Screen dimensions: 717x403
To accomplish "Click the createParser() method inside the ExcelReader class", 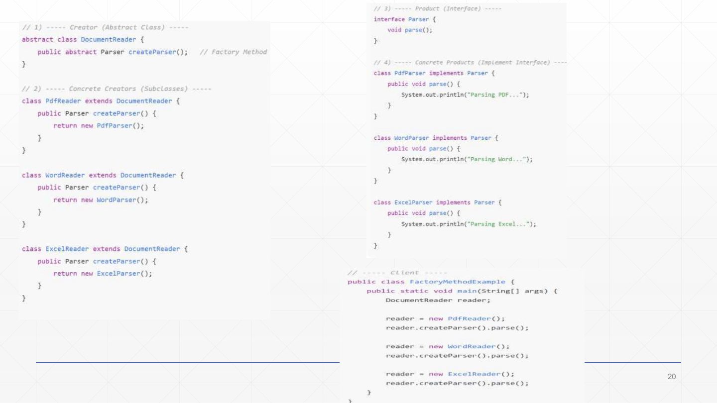I will [97, 261].
